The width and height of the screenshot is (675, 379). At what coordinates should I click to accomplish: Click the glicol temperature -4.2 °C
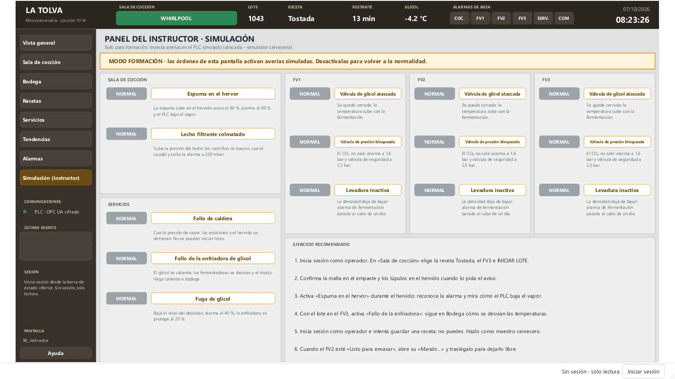416,19
